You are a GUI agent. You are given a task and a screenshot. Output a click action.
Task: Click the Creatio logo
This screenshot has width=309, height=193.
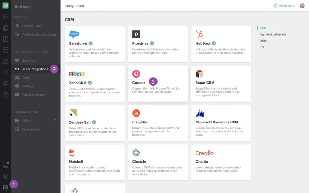(204, 153)
